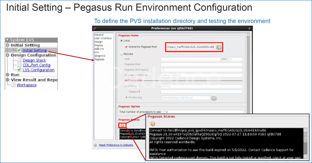
Task: Select the Local radio button
Action: [121, 41]
